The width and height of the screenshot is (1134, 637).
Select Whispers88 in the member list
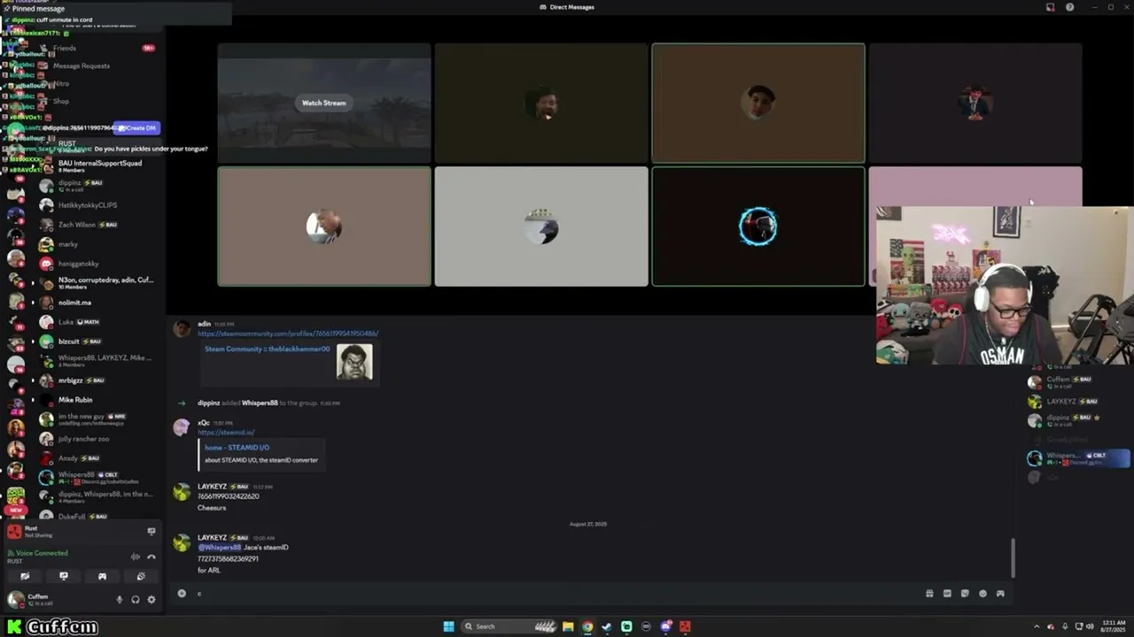tap(1077, 458)
